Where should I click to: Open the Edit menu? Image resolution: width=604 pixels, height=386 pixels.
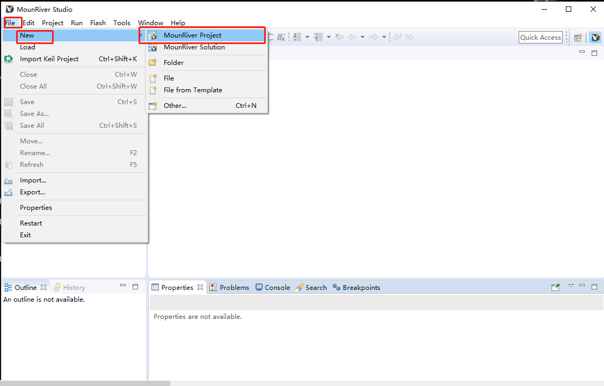28,23
